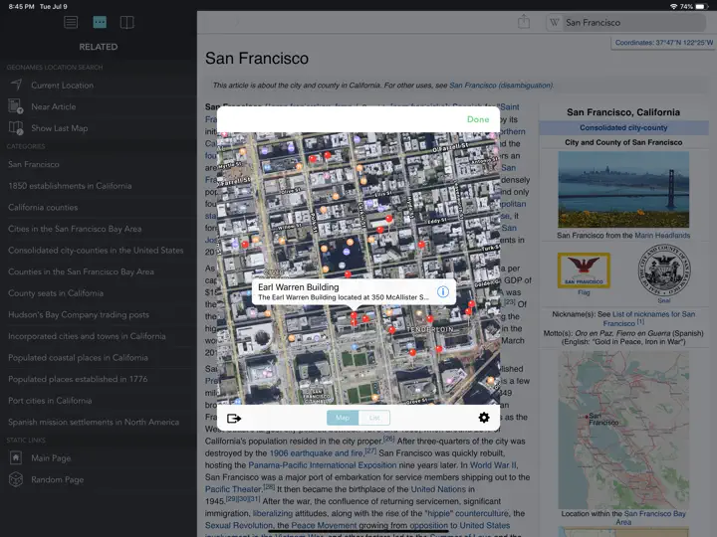Open the Marin Headlands link

pos(662,235)
